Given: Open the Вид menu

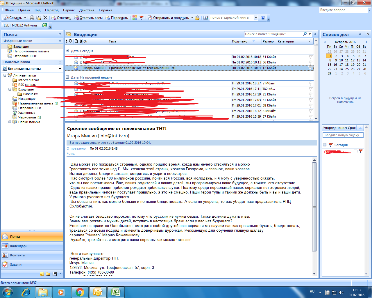Looking at the screenshot, I should coord(37,10).
